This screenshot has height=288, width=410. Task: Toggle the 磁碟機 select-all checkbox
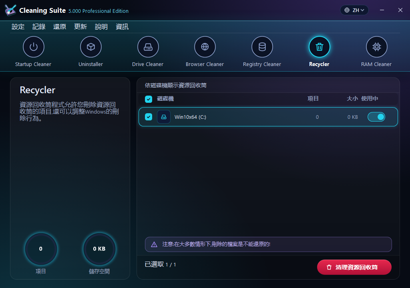click(x=149, y=99)
